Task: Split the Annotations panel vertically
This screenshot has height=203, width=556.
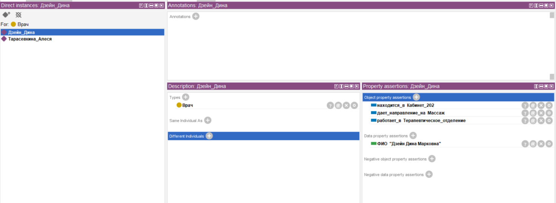Action: coord(536,6)
